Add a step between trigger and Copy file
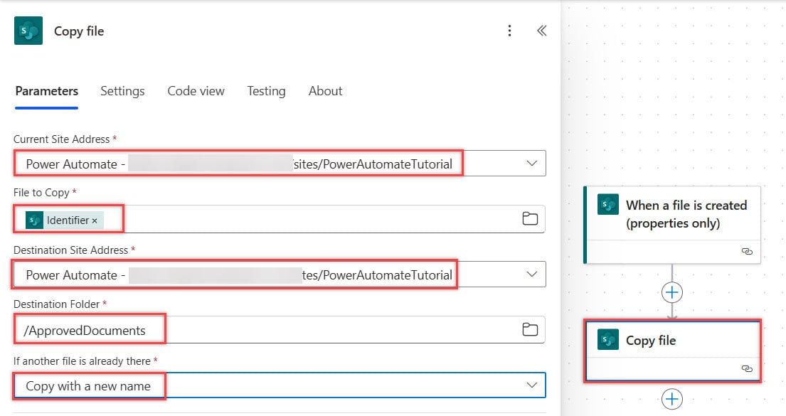This screenshot has height=416, width=786. point(671,292)
